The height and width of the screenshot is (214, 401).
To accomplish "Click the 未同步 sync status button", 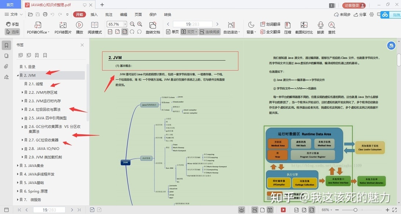I will click(x=342, y=14).
